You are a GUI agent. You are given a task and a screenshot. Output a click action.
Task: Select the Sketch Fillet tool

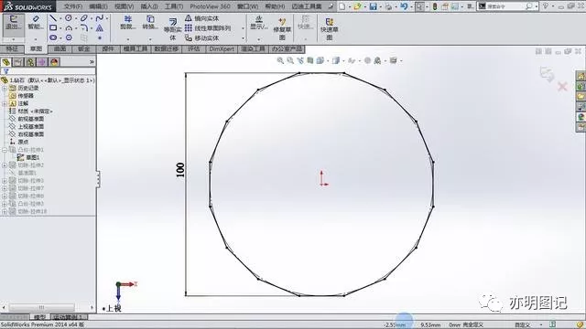(x=84, y=28)
